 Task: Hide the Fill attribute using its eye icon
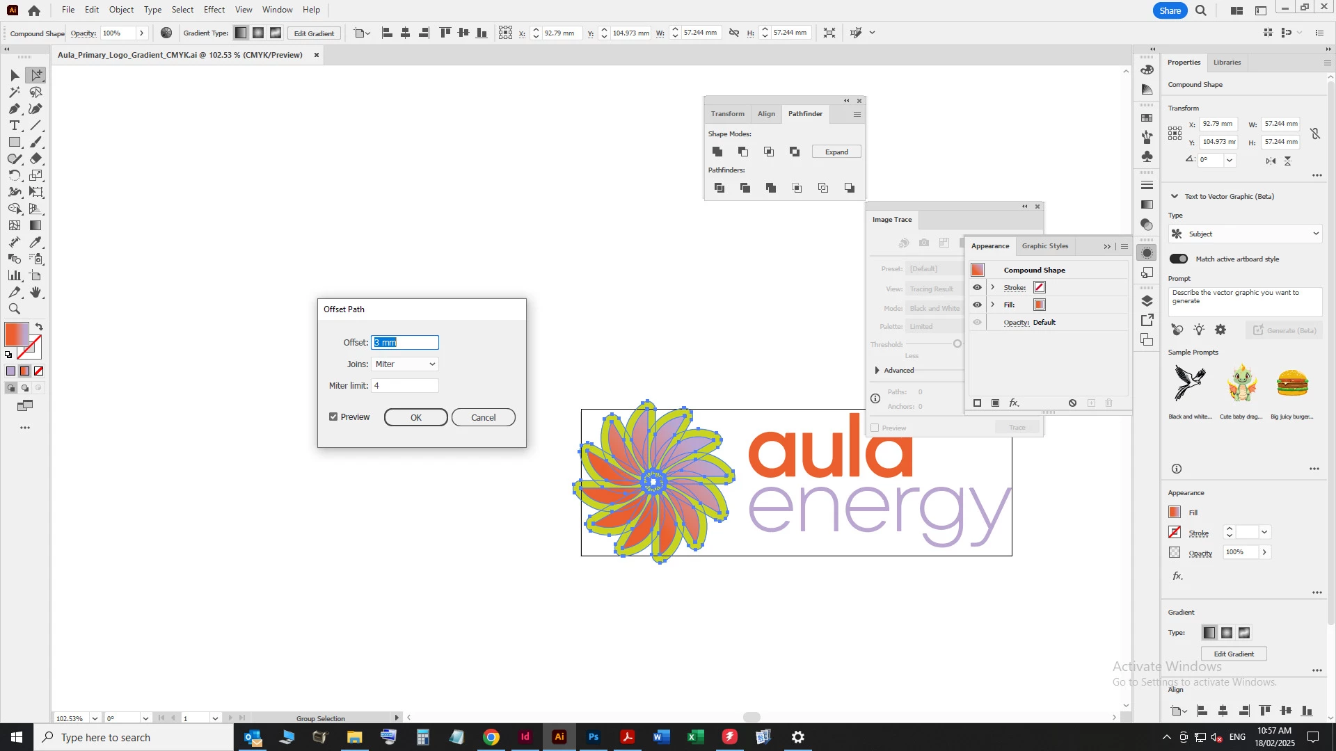(977, 305)
